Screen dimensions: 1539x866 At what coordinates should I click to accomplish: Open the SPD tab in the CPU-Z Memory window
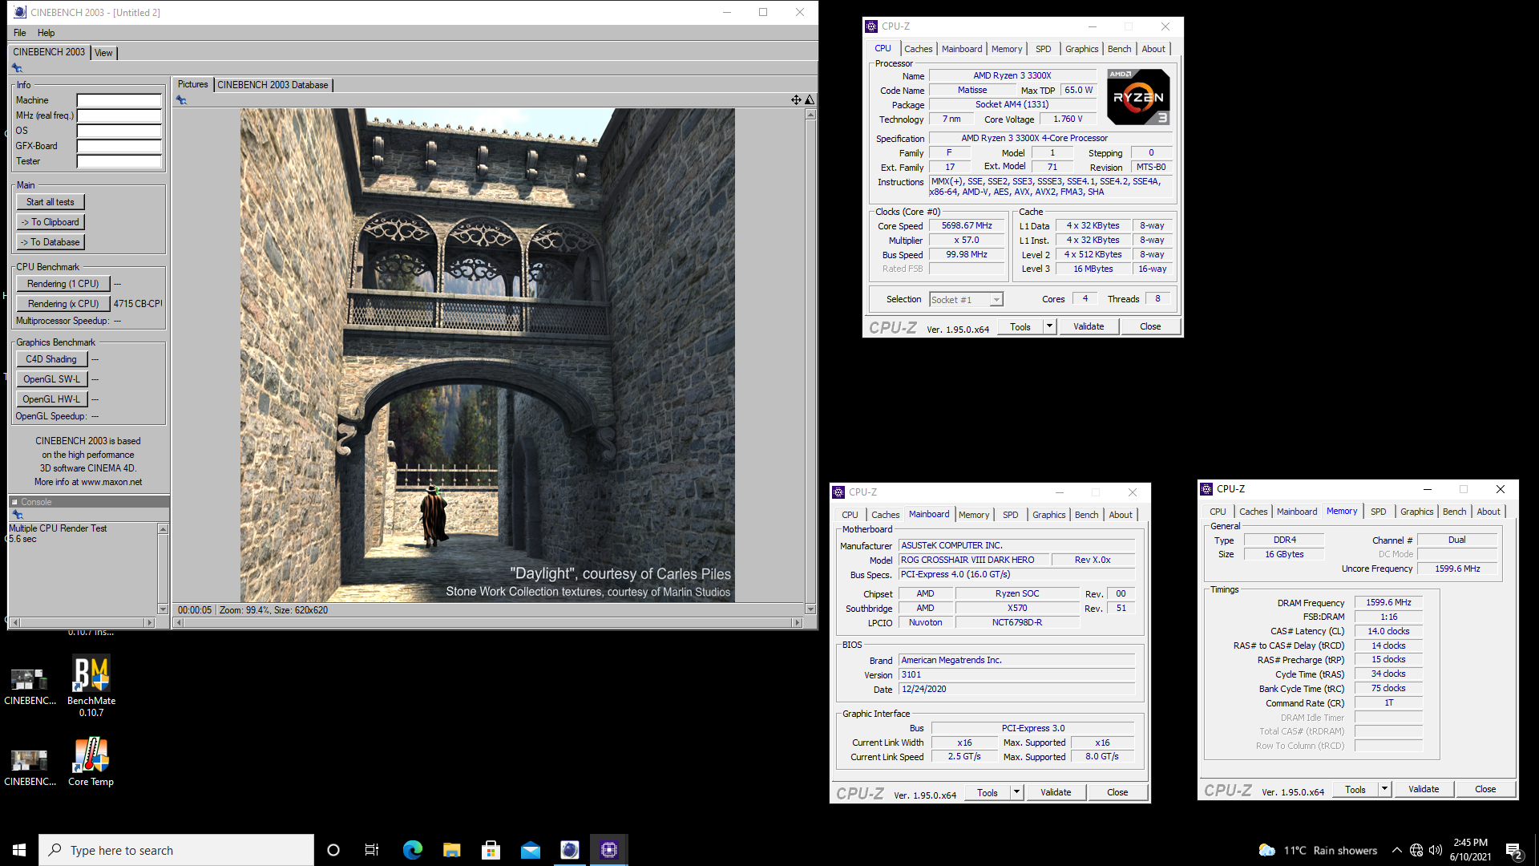coord(1378,512)
